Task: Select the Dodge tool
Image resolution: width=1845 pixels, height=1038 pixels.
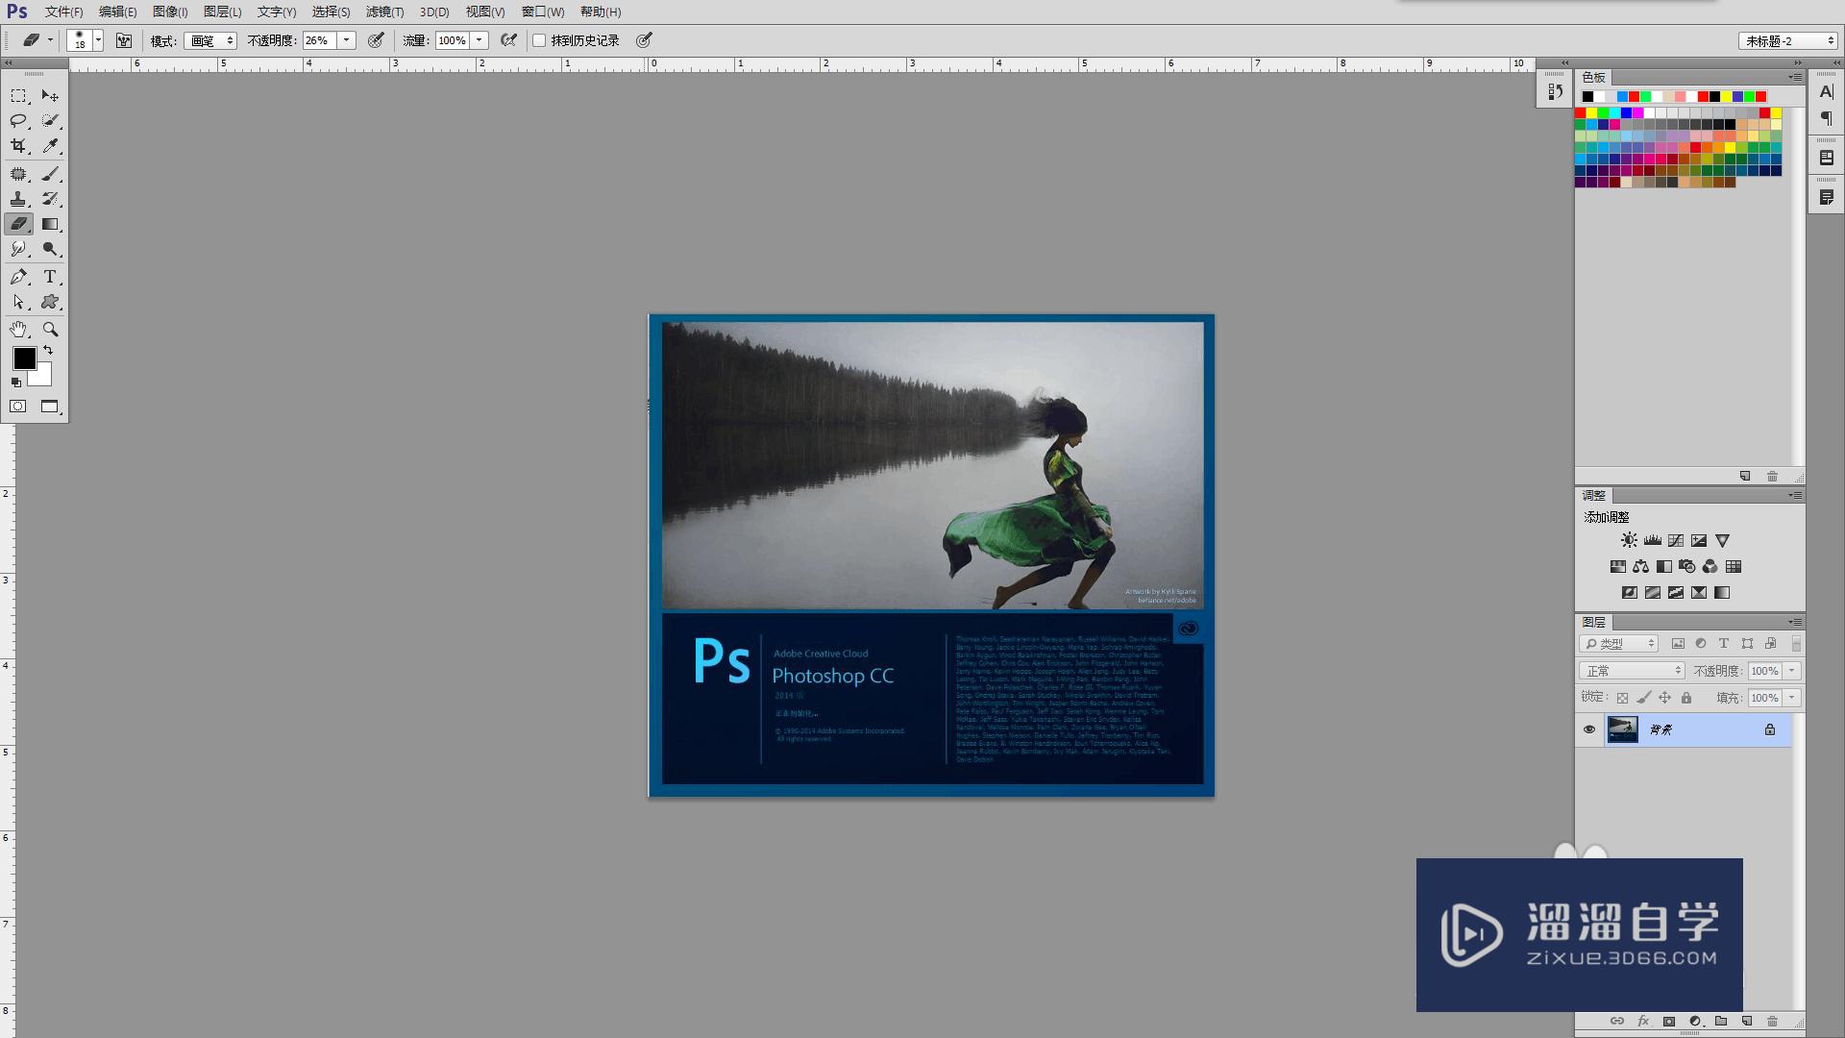Action: (x=50, y=249)
